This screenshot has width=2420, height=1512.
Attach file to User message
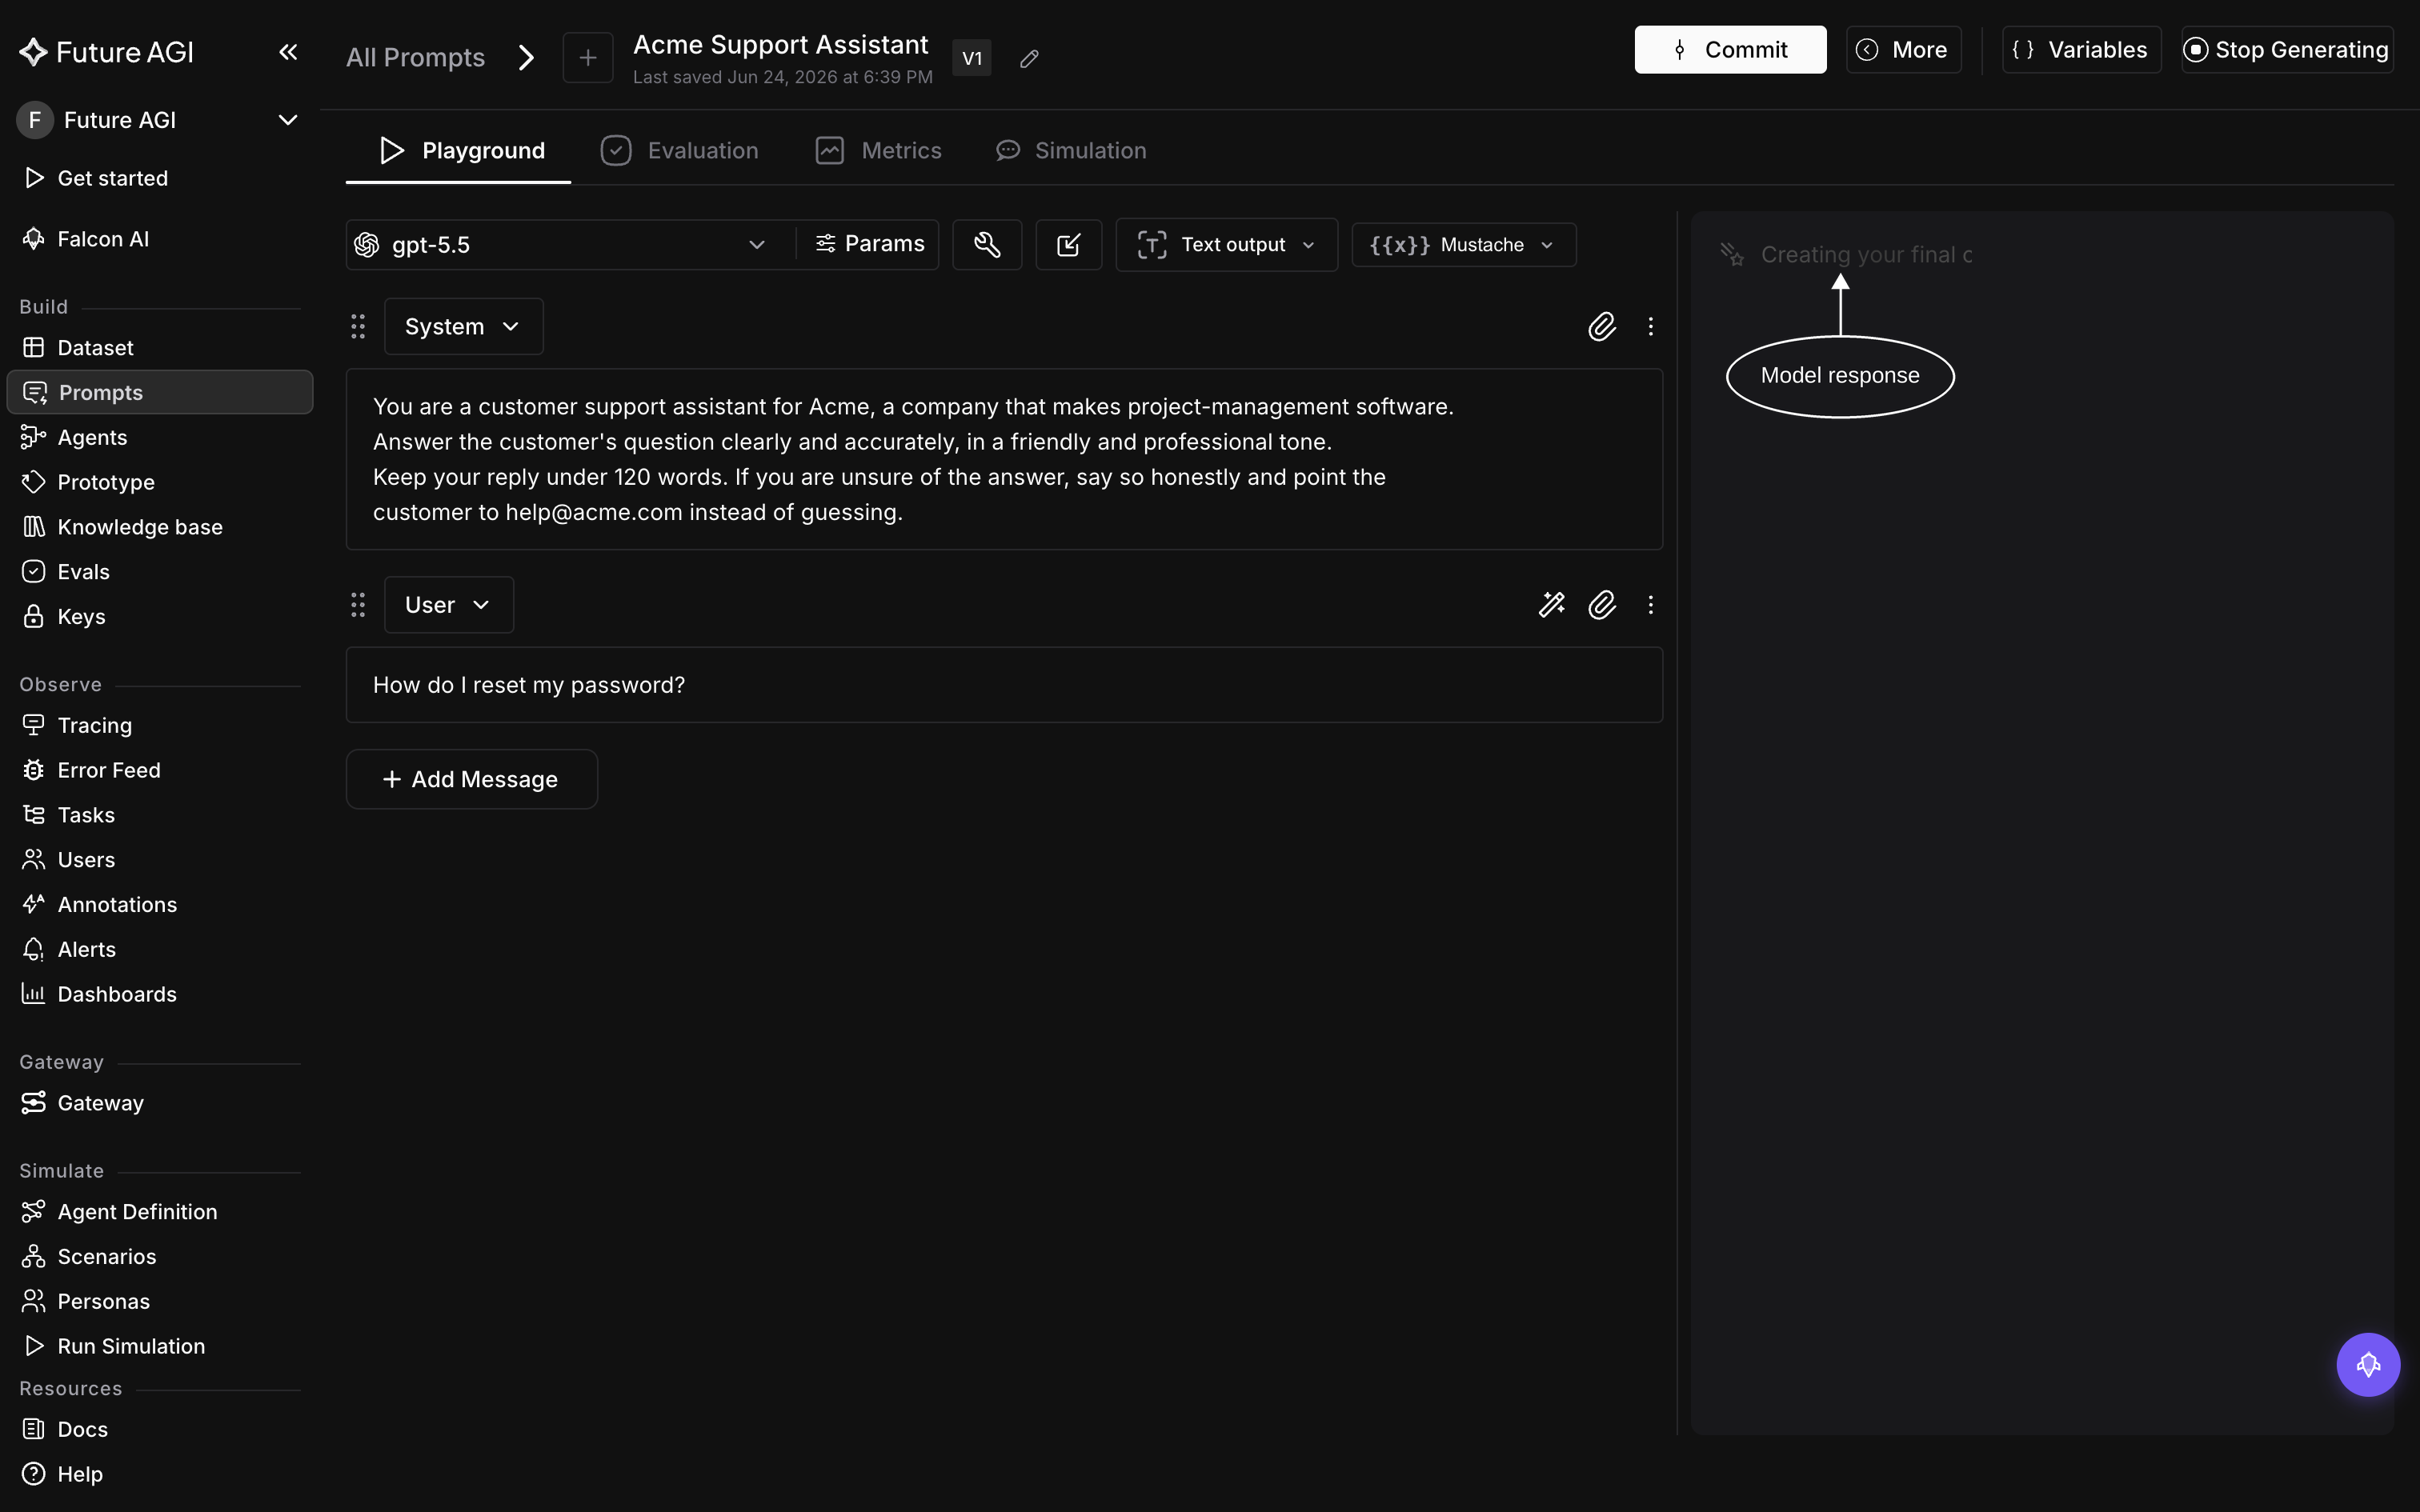click(x=1602, y=605)
